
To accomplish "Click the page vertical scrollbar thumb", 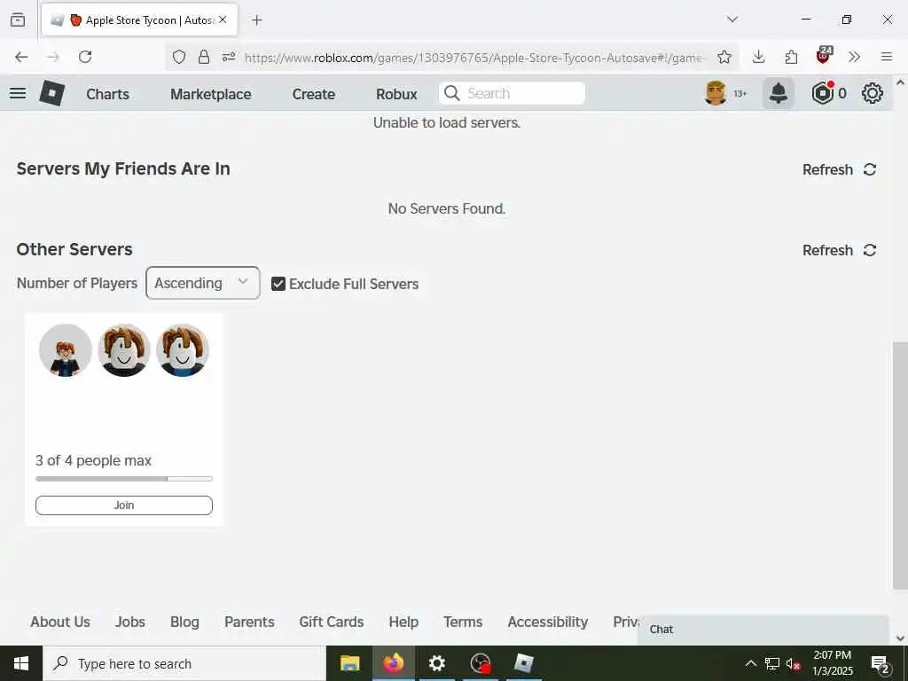I will pyautogui.click(x=900, y=466).
